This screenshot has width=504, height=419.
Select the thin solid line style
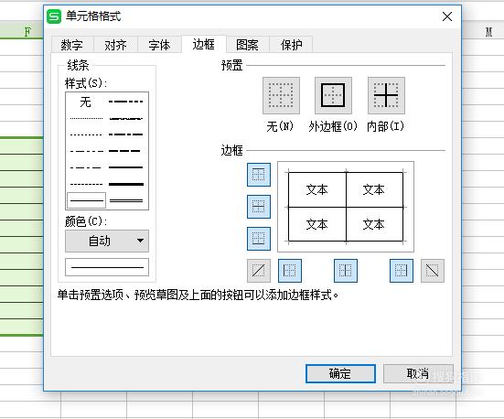pyautogui.click(x=87, y=200)
